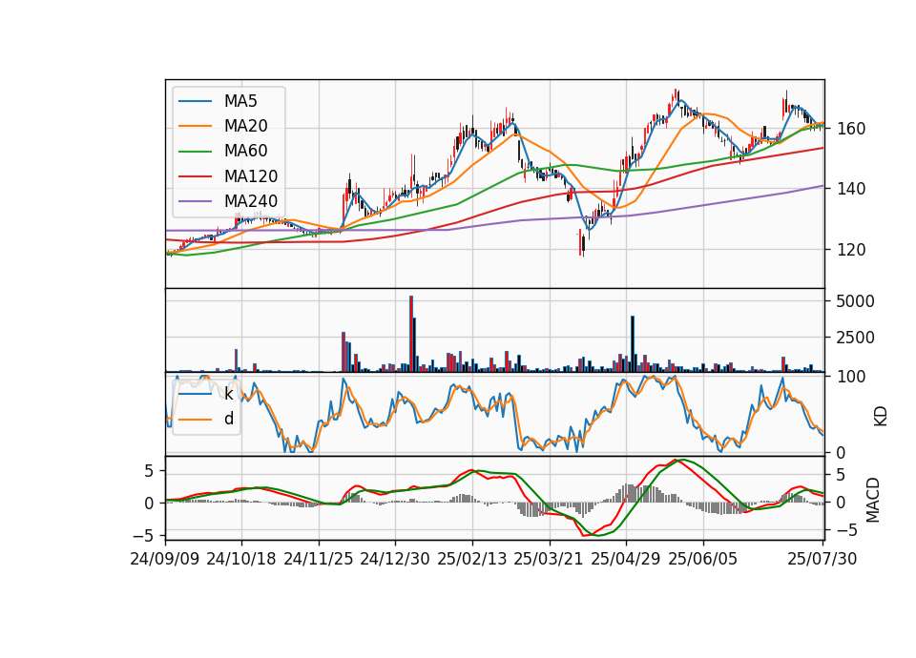Screen dimensions: 916x658
Task: Click the 25/03/21 date tick label
Action: [x=549, y=559]
